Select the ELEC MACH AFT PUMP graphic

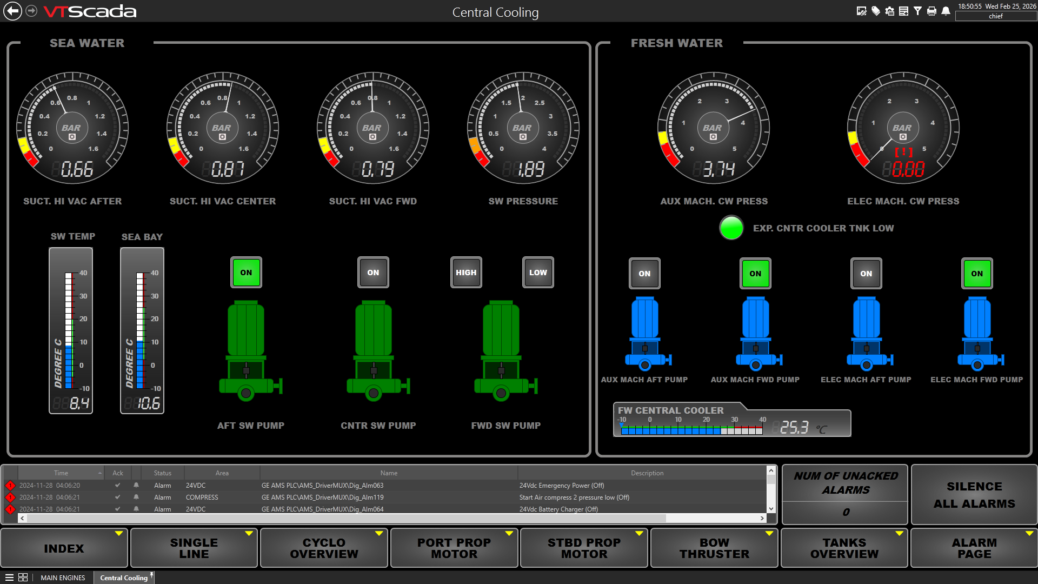click(x=869, y=334)
